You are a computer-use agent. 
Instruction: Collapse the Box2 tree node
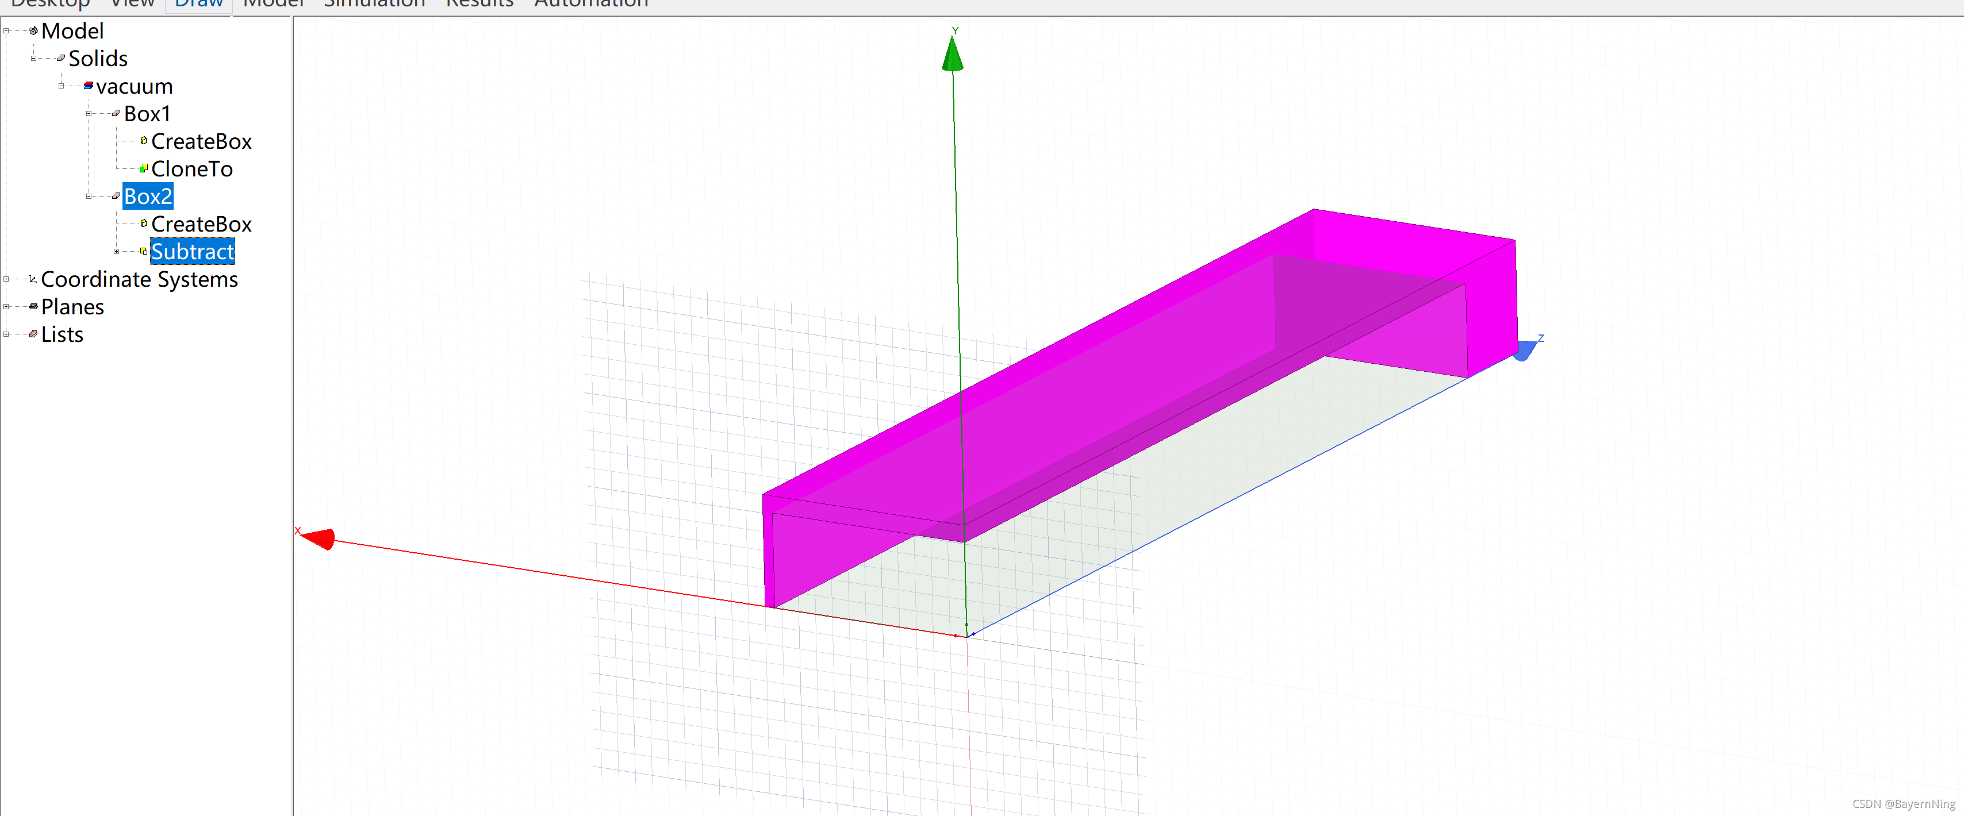89,197
